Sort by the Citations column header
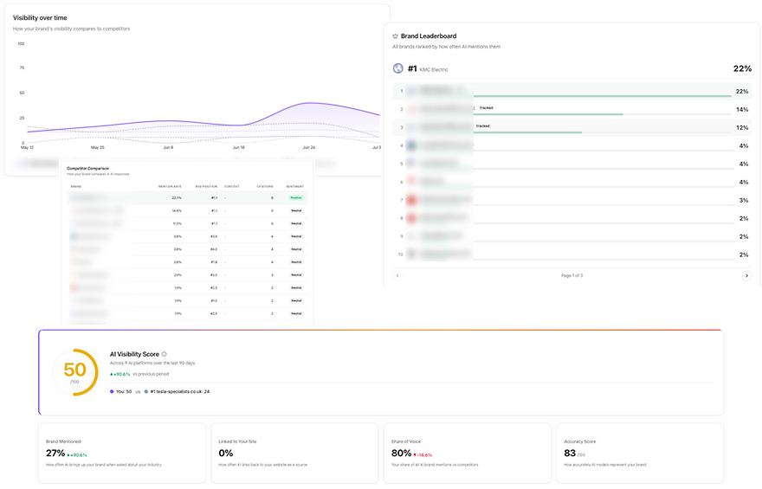This screenshot has height=489, width=762. [x=265, y=186]
